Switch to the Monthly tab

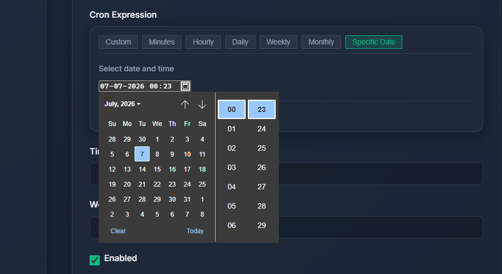321,42
